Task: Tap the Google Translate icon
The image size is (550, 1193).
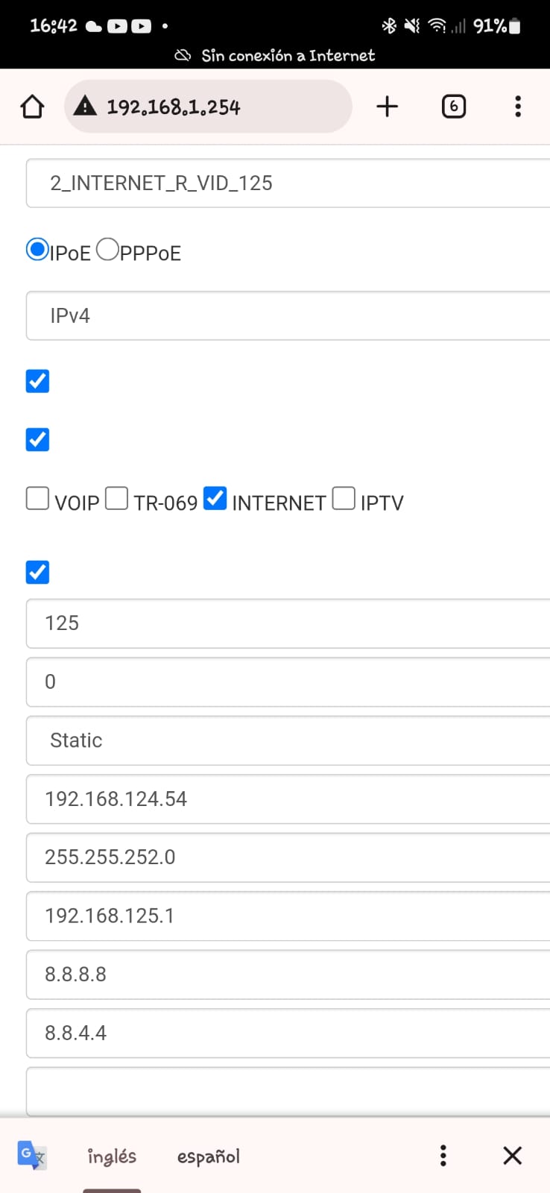Action: pos(32,1156)
